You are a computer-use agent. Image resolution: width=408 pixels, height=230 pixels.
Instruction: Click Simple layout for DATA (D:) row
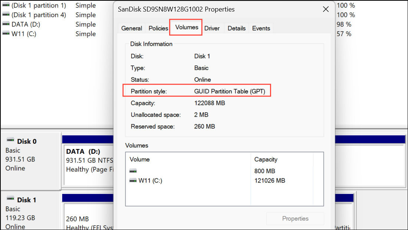pos(86,24)
